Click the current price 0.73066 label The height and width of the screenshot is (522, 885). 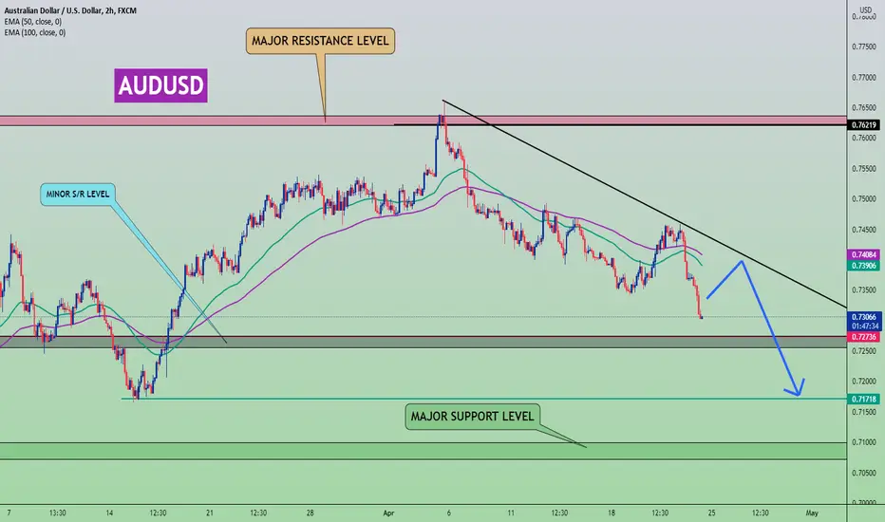click(x=863, y=317)
